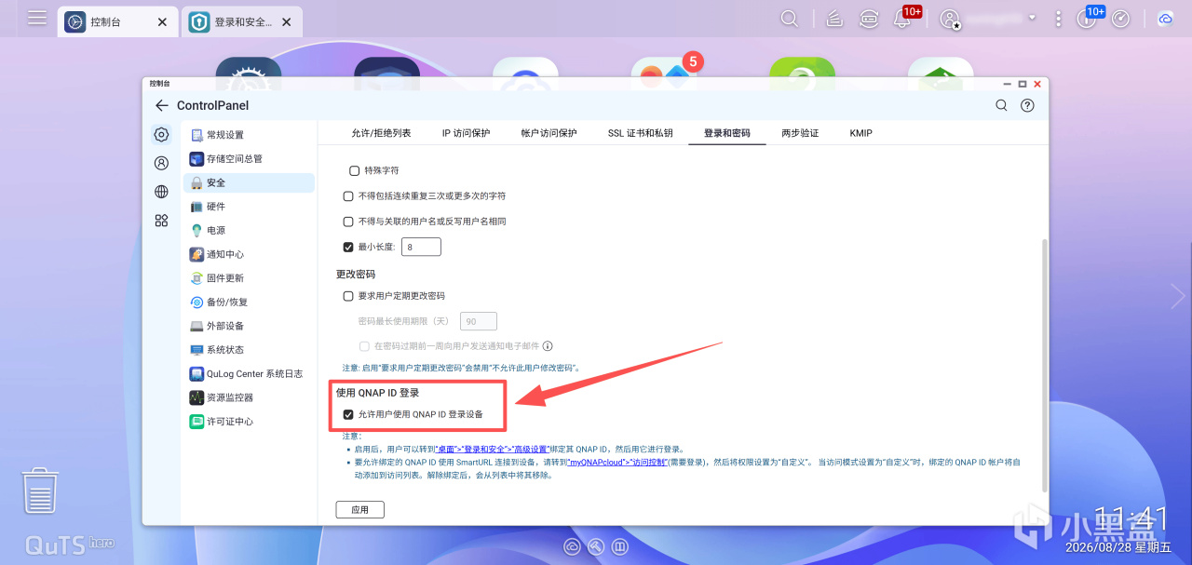Open 许可证中心 license center
Image resolution: width=1192 pixels, height=565 pixels.
tap(249, 422)
